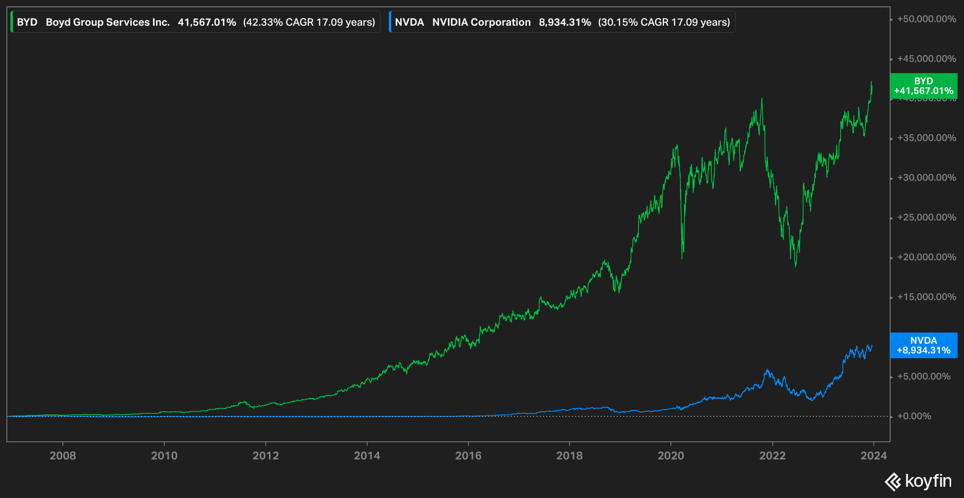Open the koyfin logo link

click(x=918, y=481)
